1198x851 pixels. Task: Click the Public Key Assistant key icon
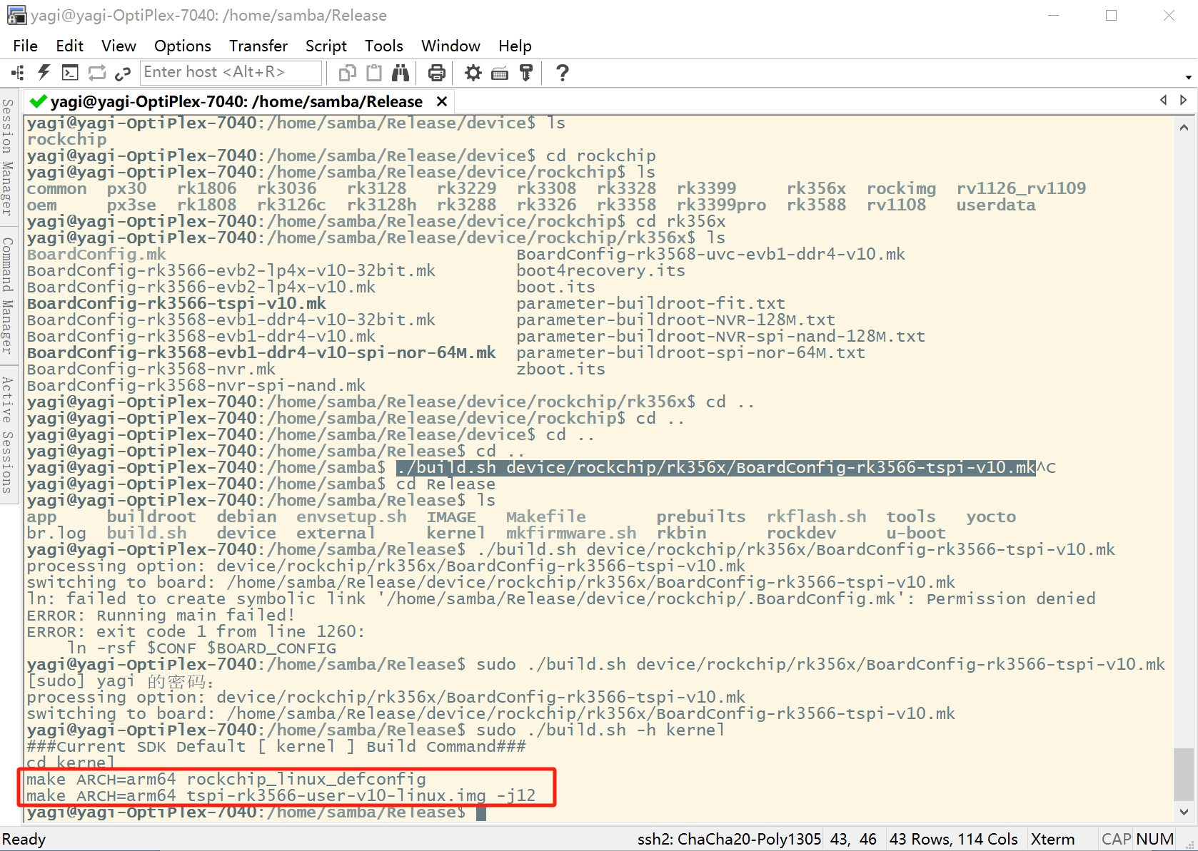click(526, 73)
